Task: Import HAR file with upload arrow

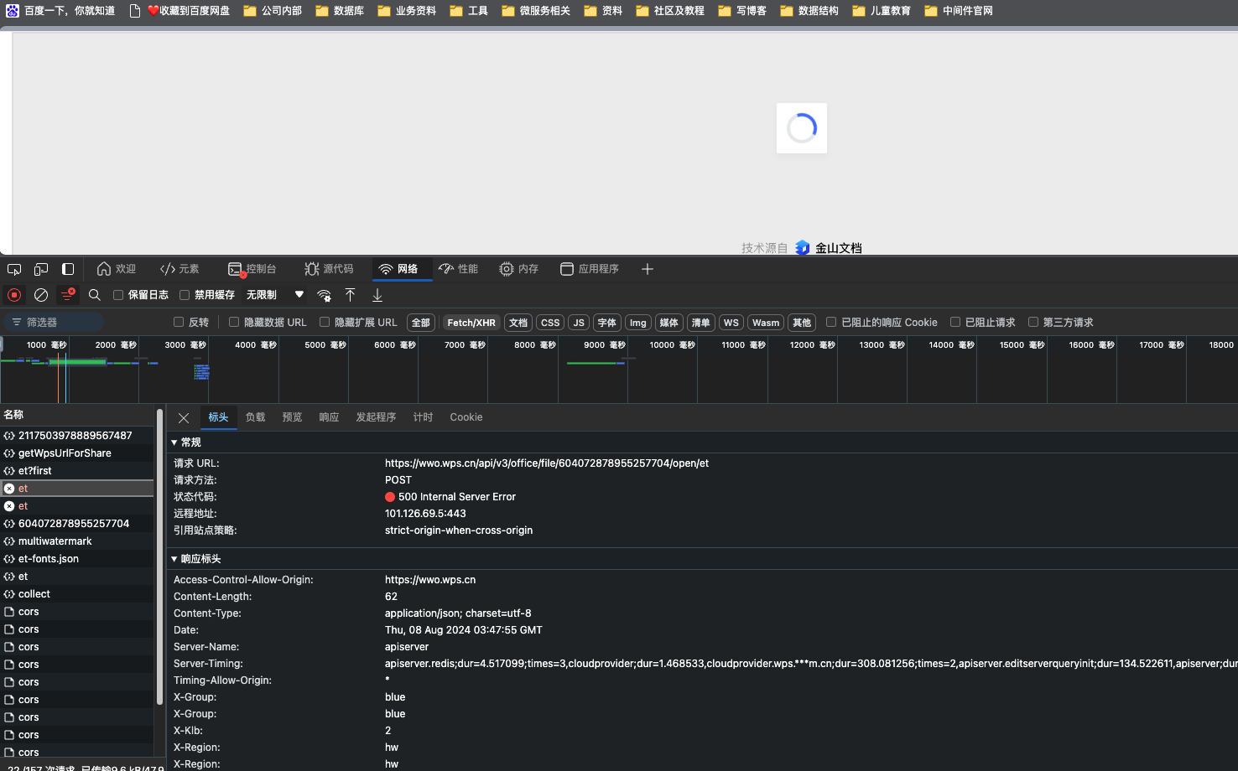Action: pos(351,295)
